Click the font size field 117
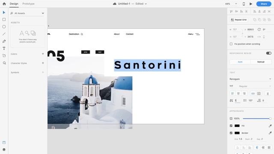This screenshot has height=154, width=274. (232, 86)
